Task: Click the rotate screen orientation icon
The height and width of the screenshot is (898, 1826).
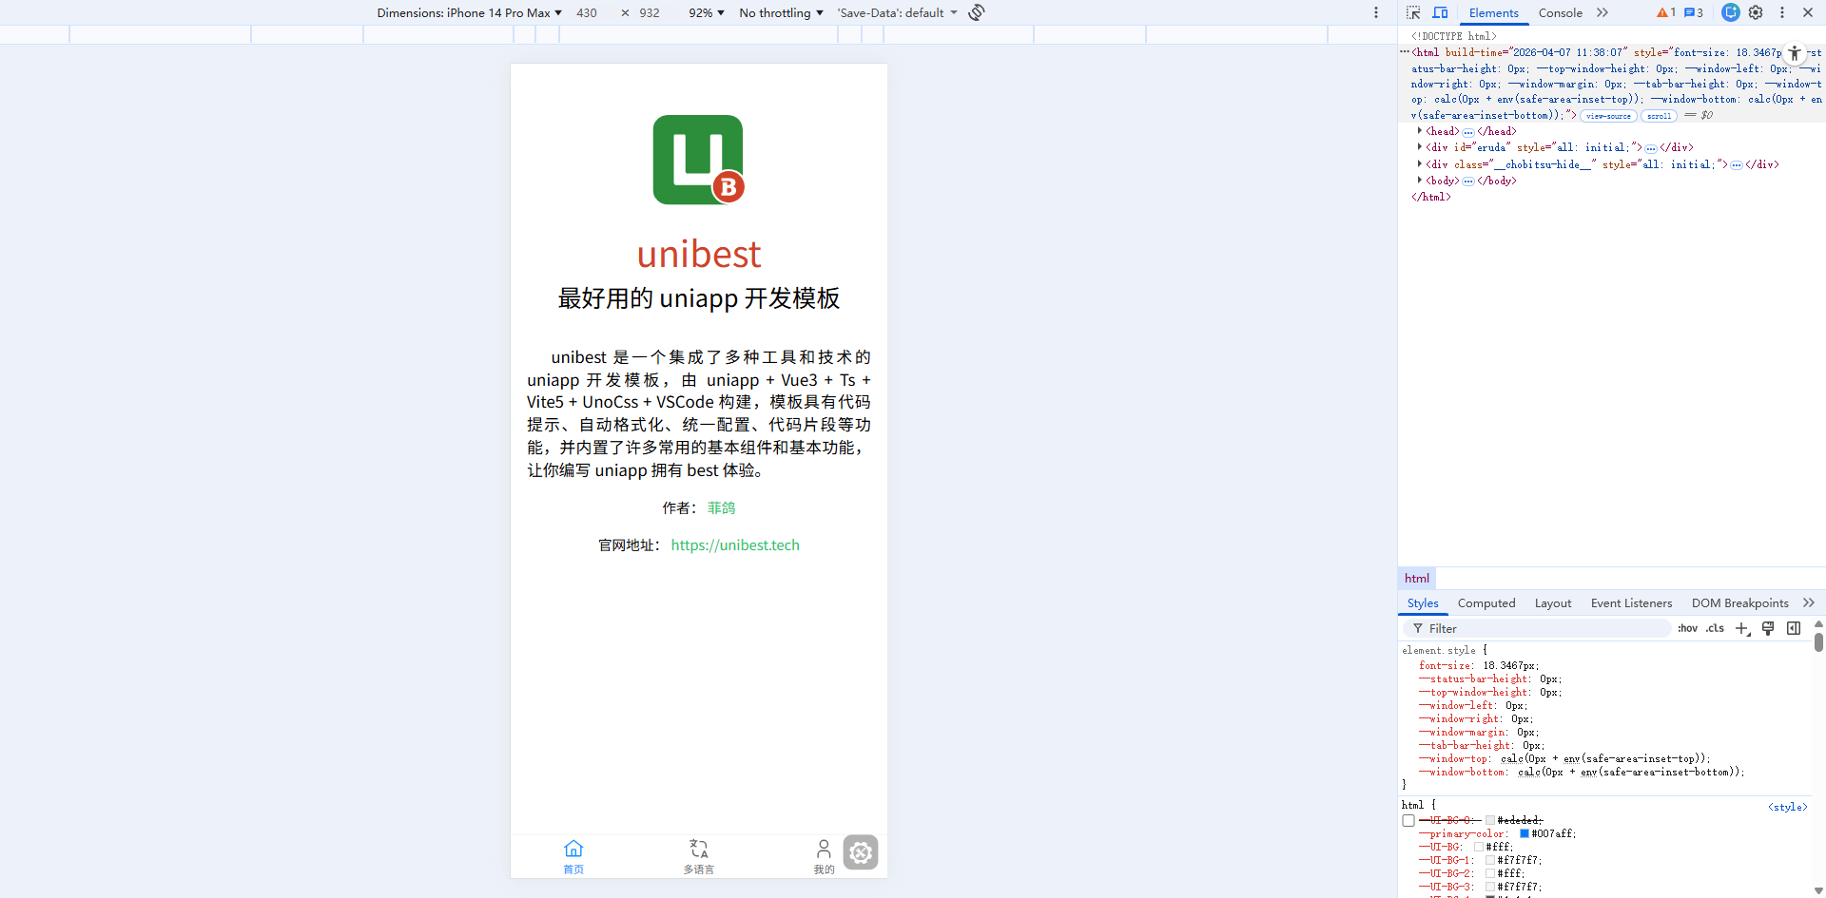Action: (x=977, y=12)
